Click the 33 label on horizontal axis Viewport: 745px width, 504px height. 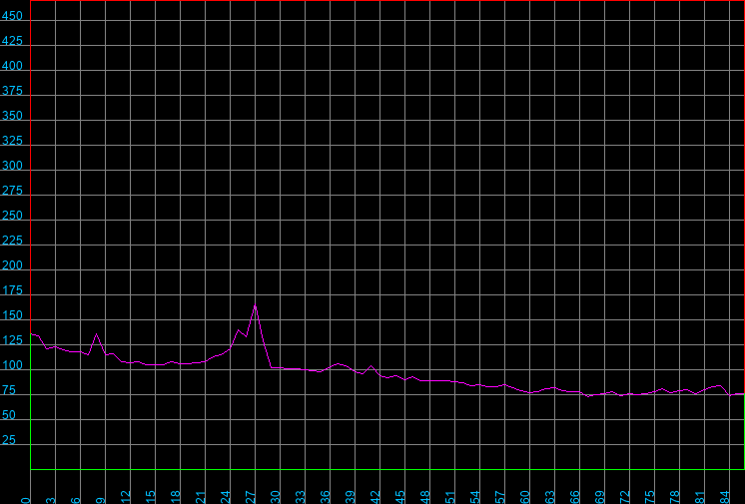click(300, 497)
